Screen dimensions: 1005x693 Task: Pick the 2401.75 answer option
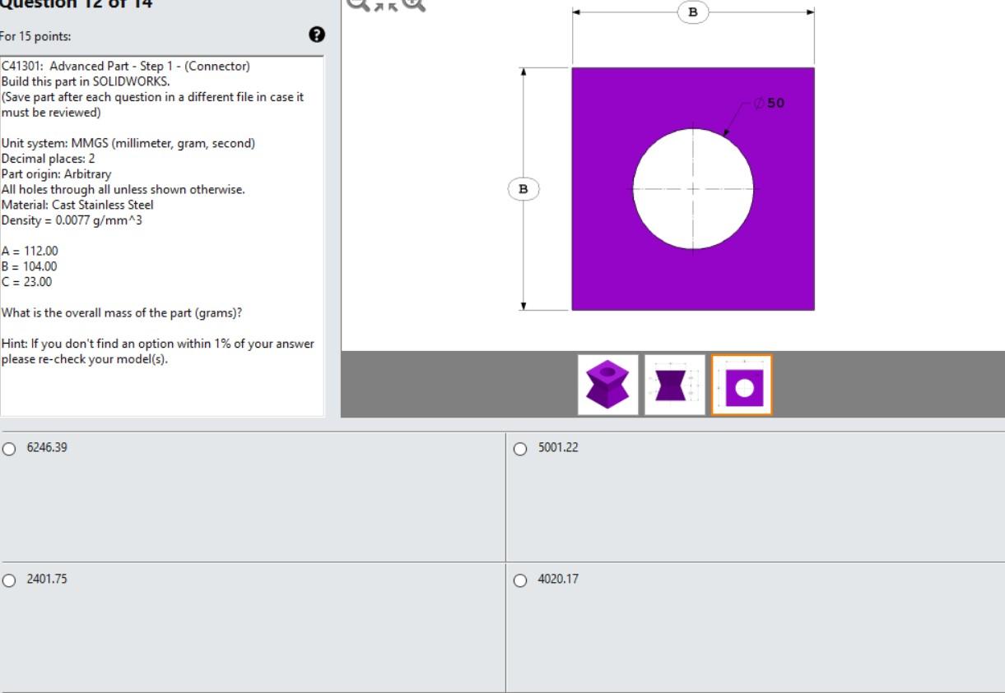[9, 580]
